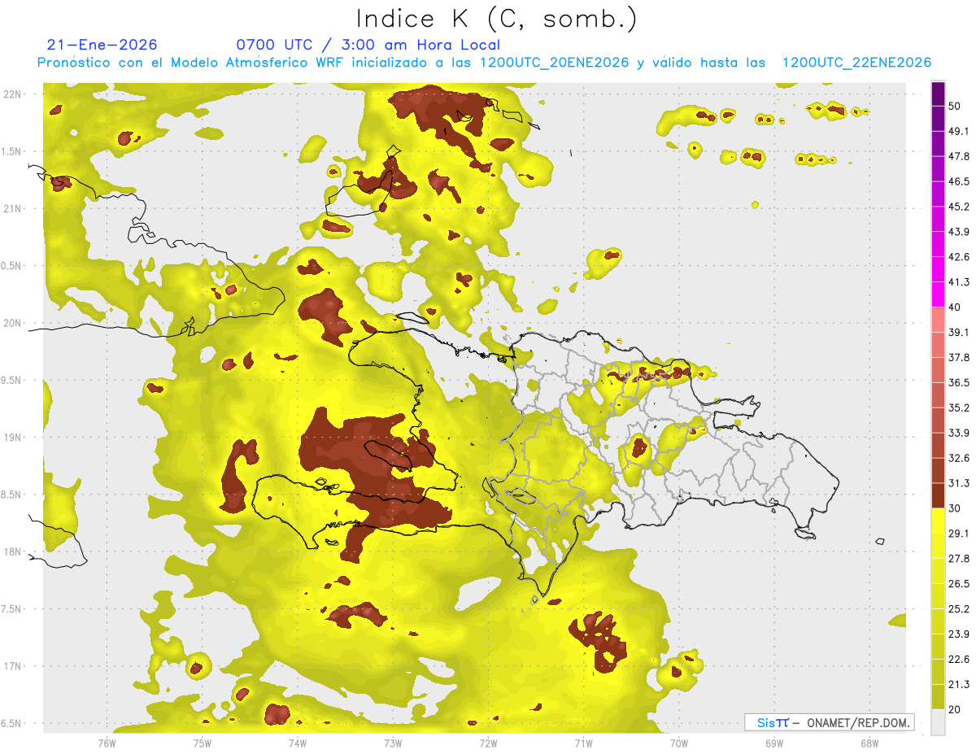
Task: Click the "72W" longitude label
Action: pyautogui.click(x=488, y=743)
